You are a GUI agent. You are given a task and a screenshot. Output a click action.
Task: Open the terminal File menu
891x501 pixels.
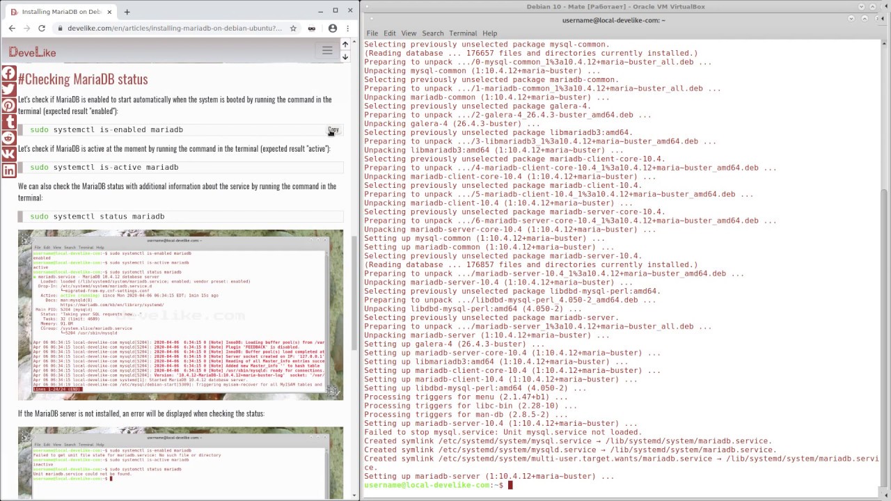point(372,33)
